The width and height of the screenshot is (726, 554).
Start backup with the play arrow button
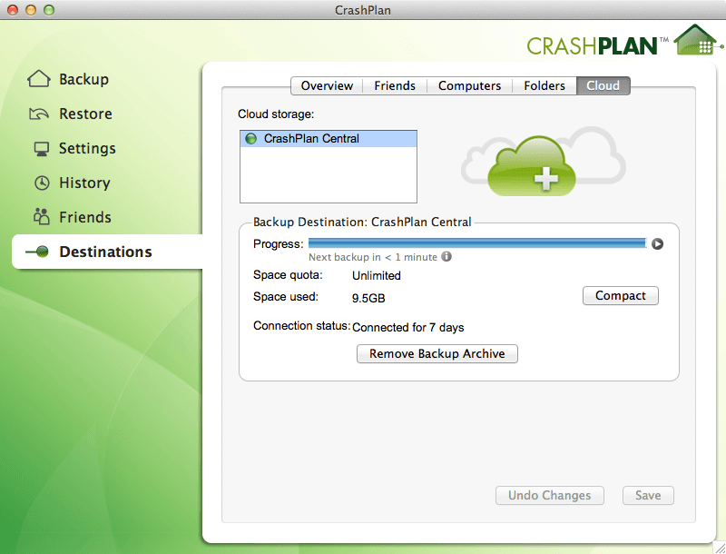(x=657, y=243)
